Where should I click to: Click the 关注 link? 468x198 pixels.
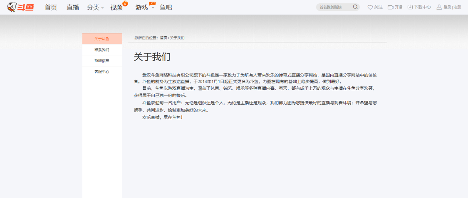pos(378,7)
